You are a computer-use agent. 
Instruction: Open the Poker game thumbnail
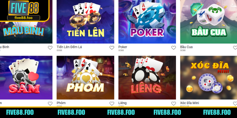click(147, 22)
